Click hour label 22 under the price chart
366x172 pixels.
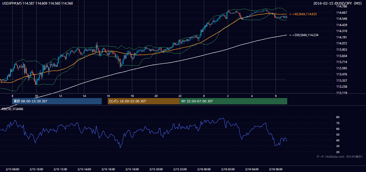click(180, 96)
